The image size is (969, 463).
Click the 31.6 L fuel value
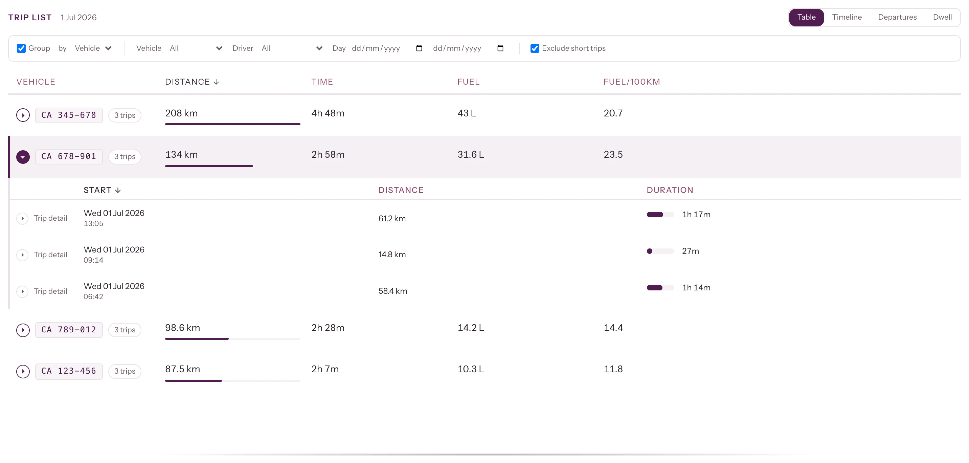[x=471, y=154]
